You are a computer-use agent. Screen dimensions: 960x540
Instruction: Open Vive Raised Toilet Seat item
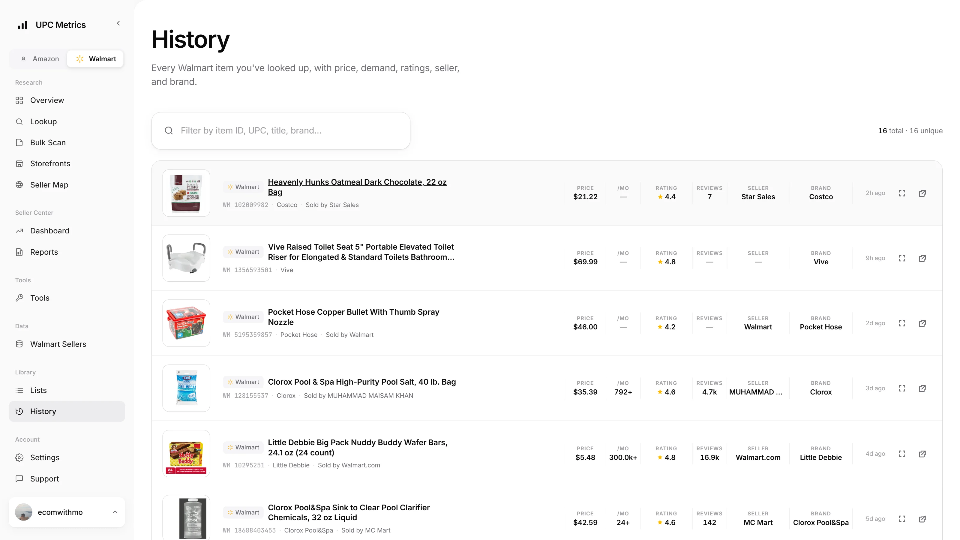pyautogui.click(x=361, y=252)
